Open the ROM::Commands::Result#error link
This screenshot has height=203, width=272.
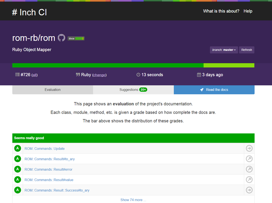[48, 169]
